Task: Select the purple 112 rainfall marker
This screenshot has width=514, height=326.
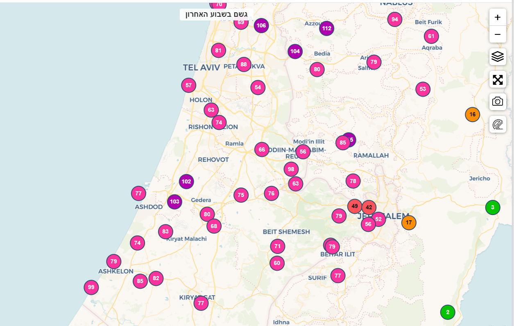Action: coord(326,28)
